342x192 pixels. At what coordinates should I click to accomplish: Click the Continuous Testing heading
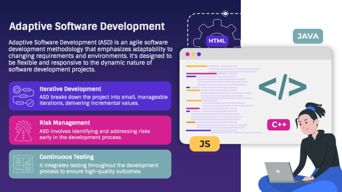[x=66, y=157]
